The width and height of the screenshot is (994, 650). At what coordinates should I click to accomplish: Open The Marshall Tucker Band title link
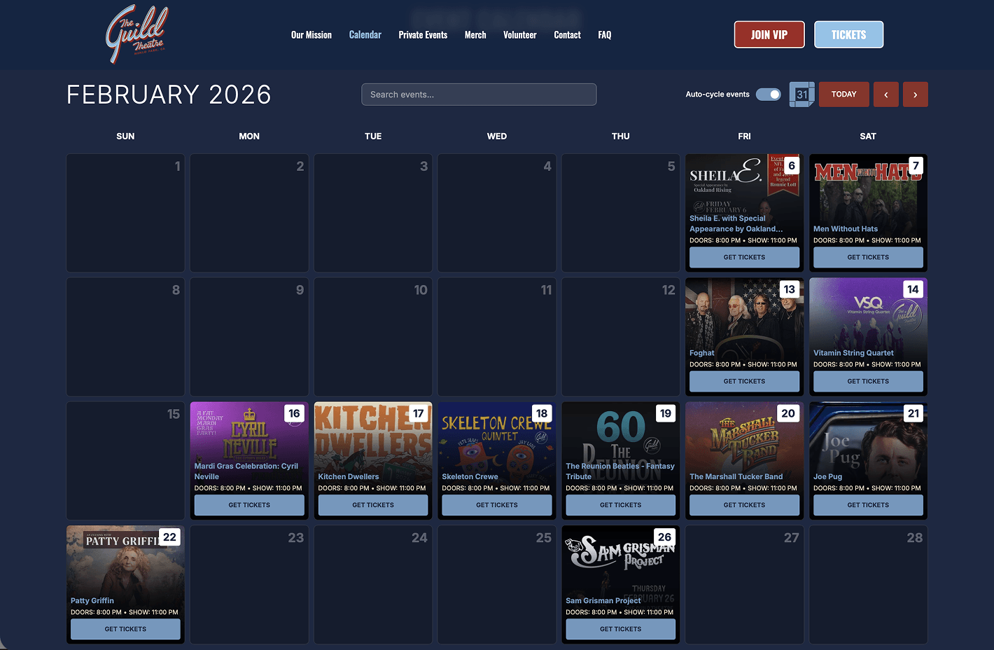[x=736, y=477]
